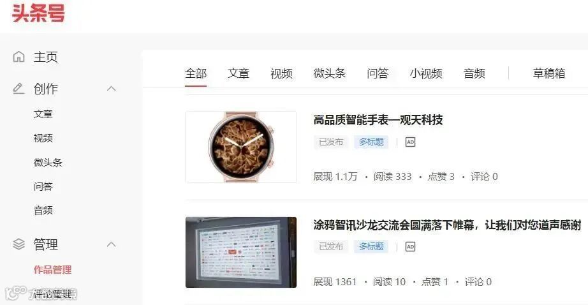
Task: Open the 小视频 tab
Action: tap(426, 73)
